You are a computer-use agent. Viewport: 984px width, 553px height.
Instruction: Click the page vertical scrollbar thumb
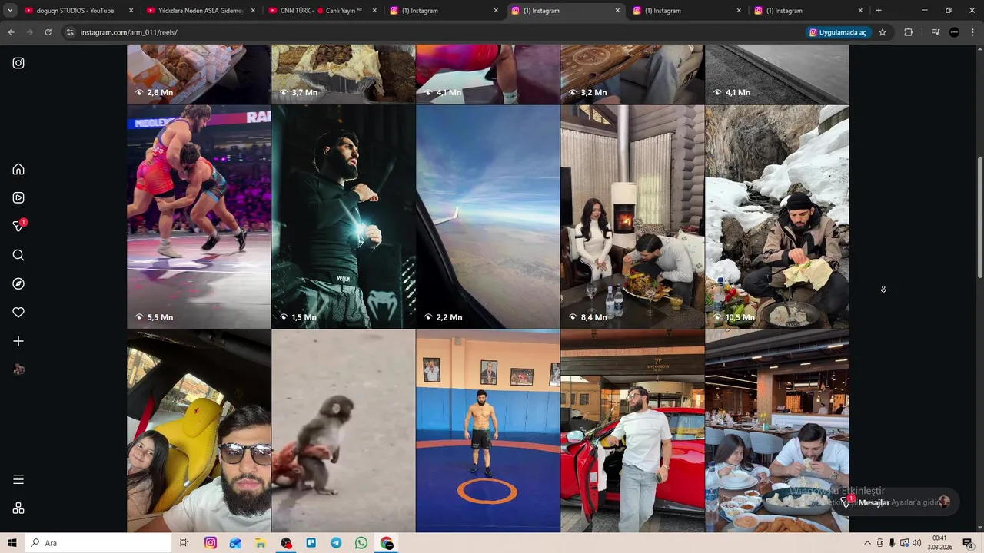[x=979, y=217]
